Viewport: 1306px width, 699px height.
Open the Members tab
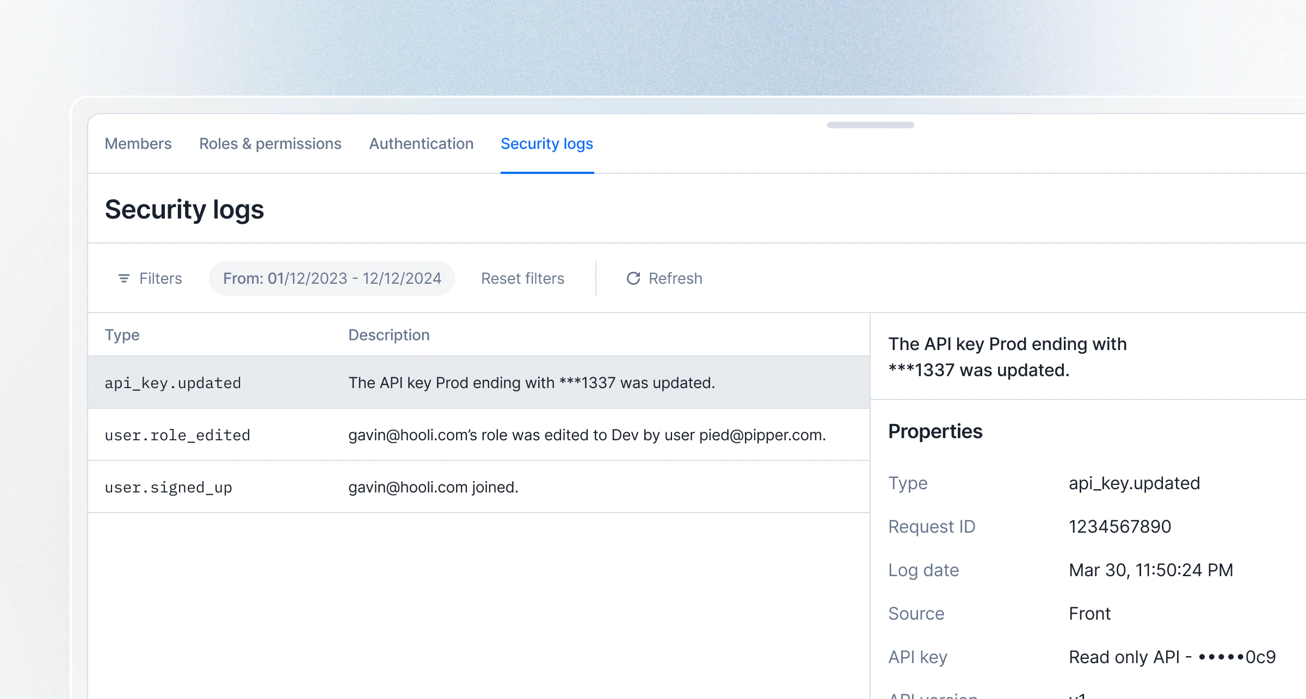[x=138, y=143]
